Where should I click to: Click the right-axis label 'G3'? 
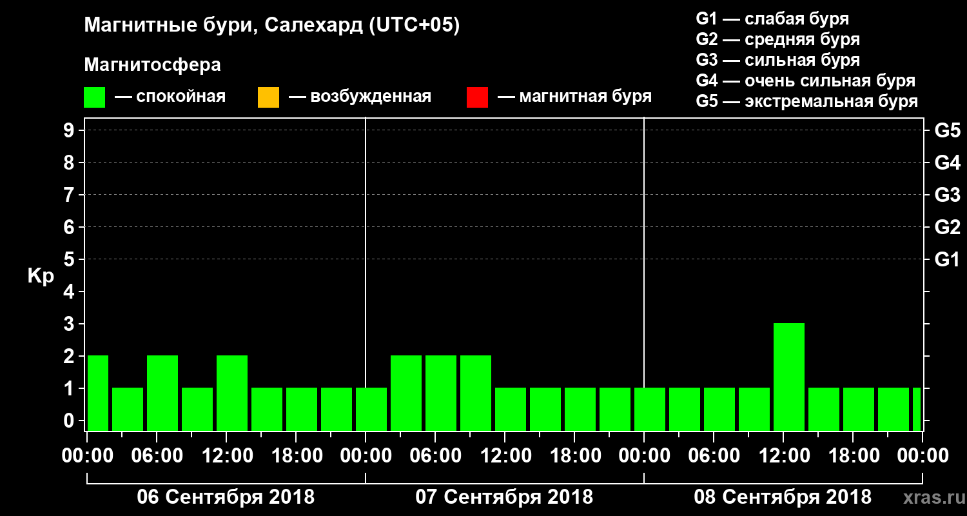click(x=947, y=195)
